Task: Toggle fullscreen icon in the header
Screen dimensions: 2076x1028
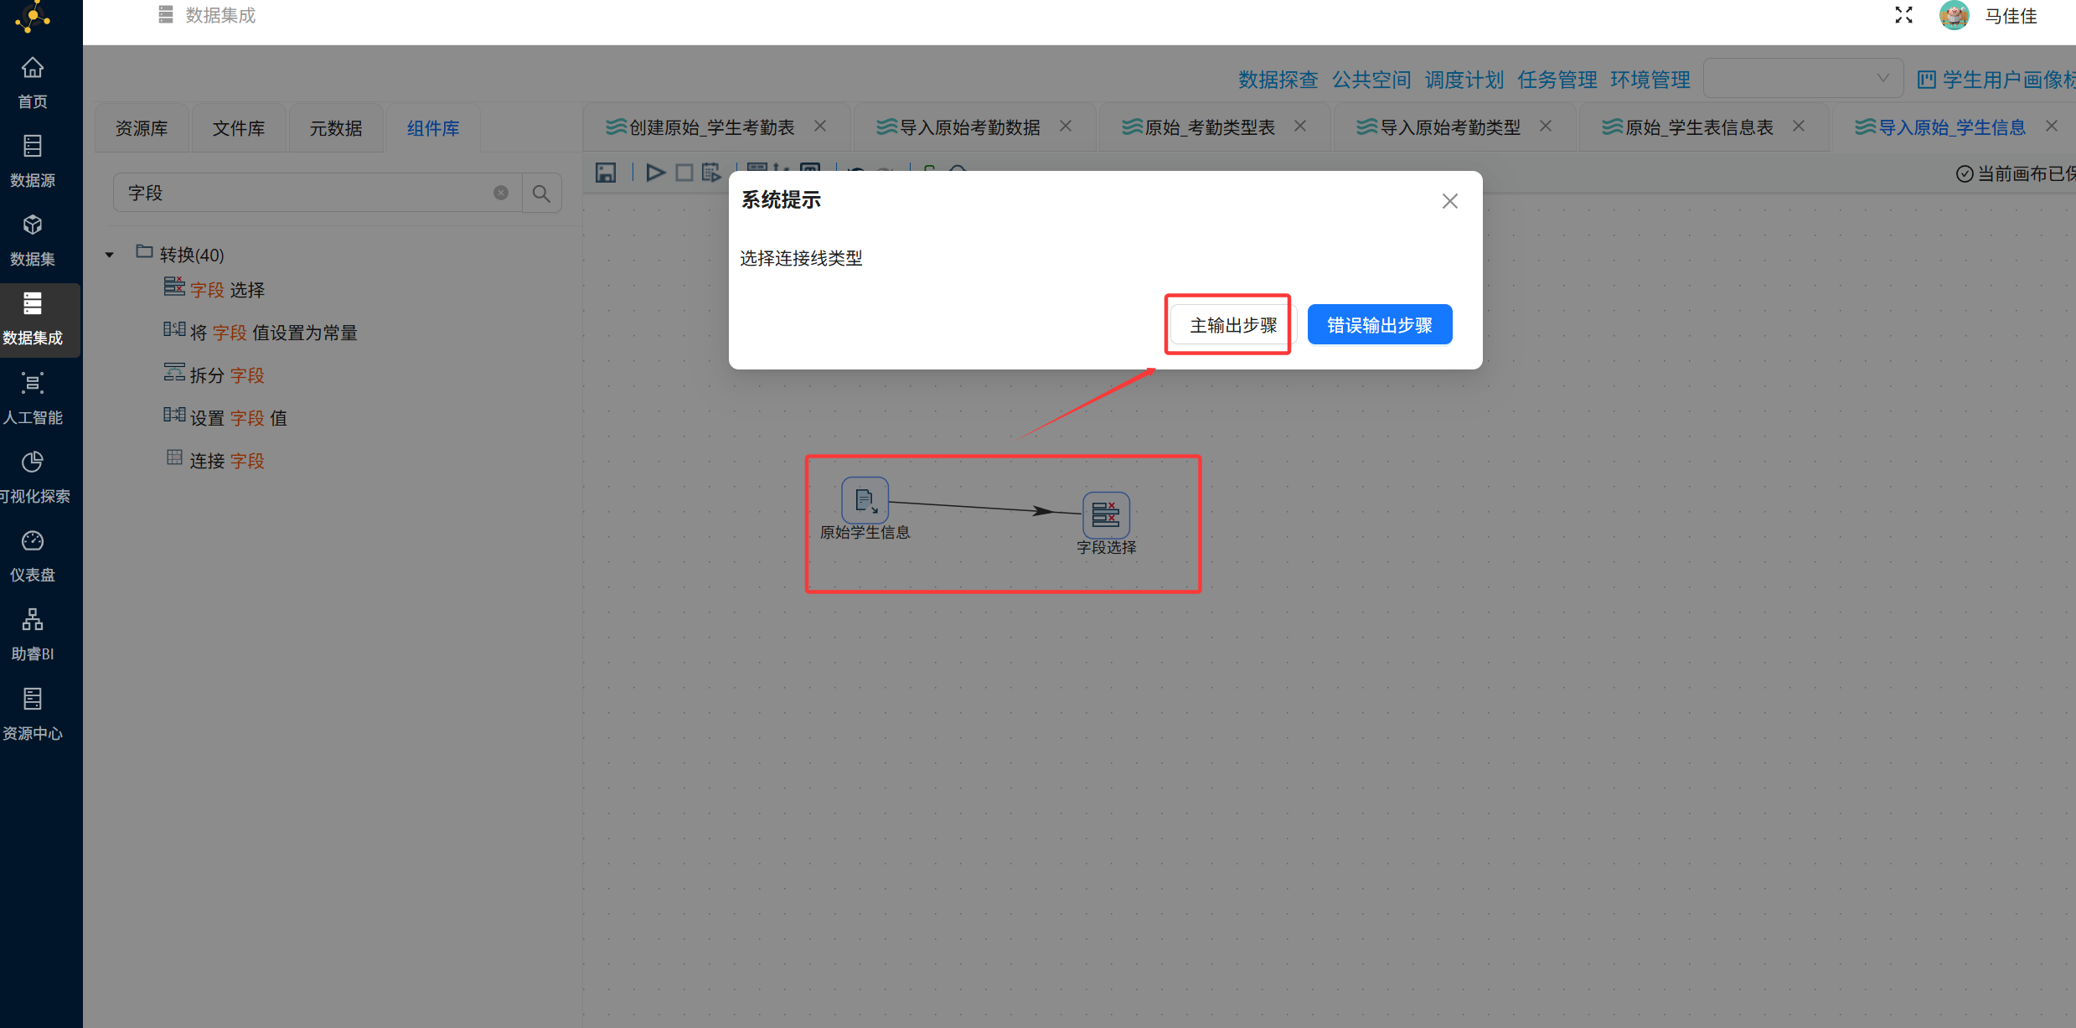Action: (1903, 15)
